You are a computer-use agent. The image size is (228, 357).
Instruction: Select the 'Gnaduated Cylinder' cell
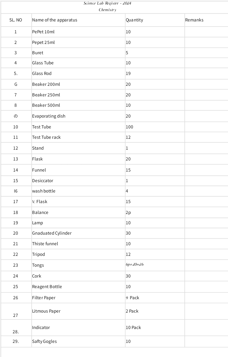tap(52, 233)
